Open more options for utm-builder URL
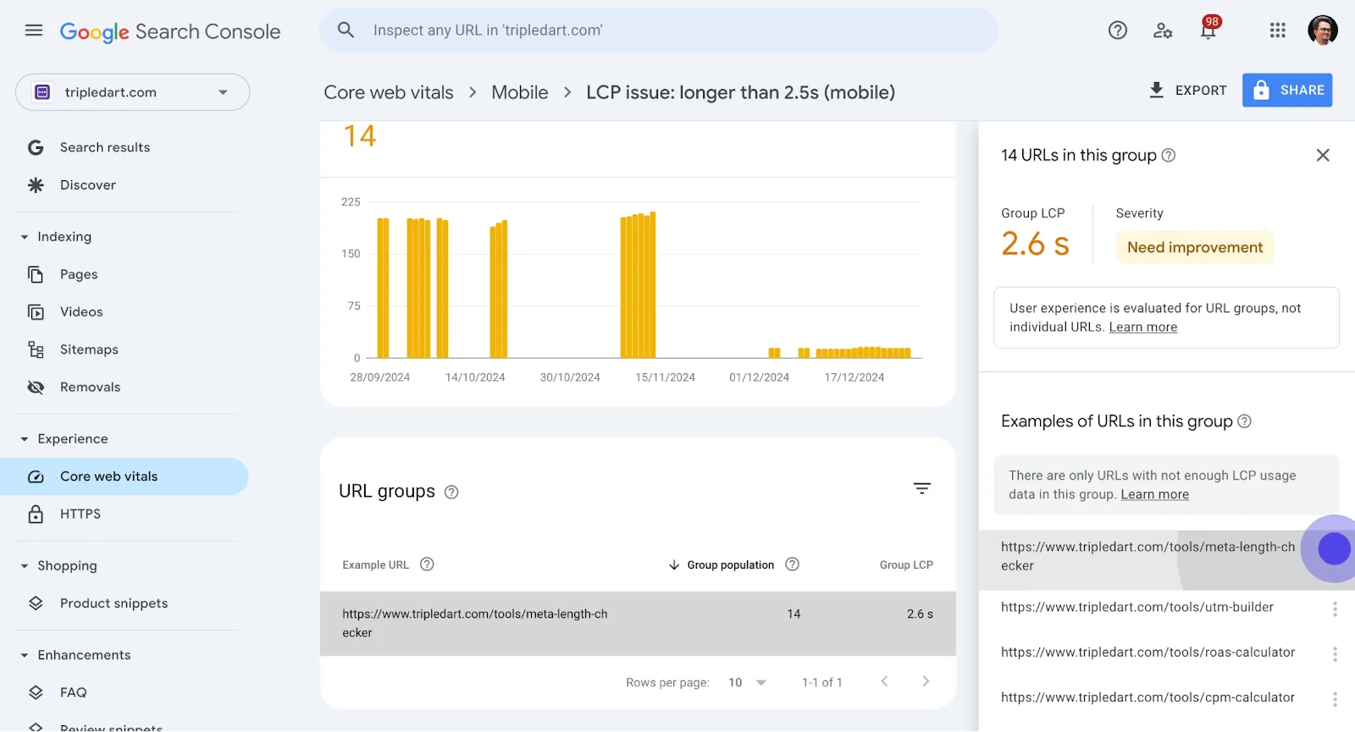The width and height of the screenshot is (1355, 732). pyautogui.click(x=1335, y=609)
